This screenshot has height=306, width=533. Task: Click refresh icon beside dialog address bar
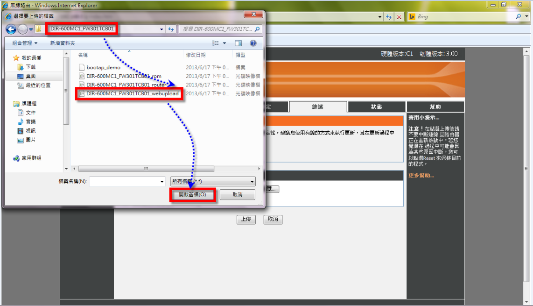click(171, 29)
